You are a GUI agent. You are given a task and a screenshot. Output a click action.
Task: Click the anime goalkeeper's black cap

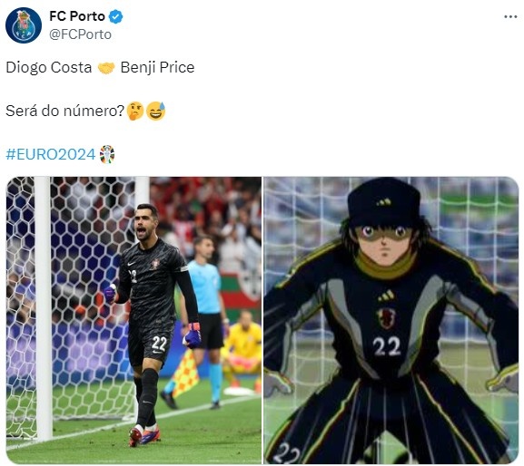click(383, 203)
